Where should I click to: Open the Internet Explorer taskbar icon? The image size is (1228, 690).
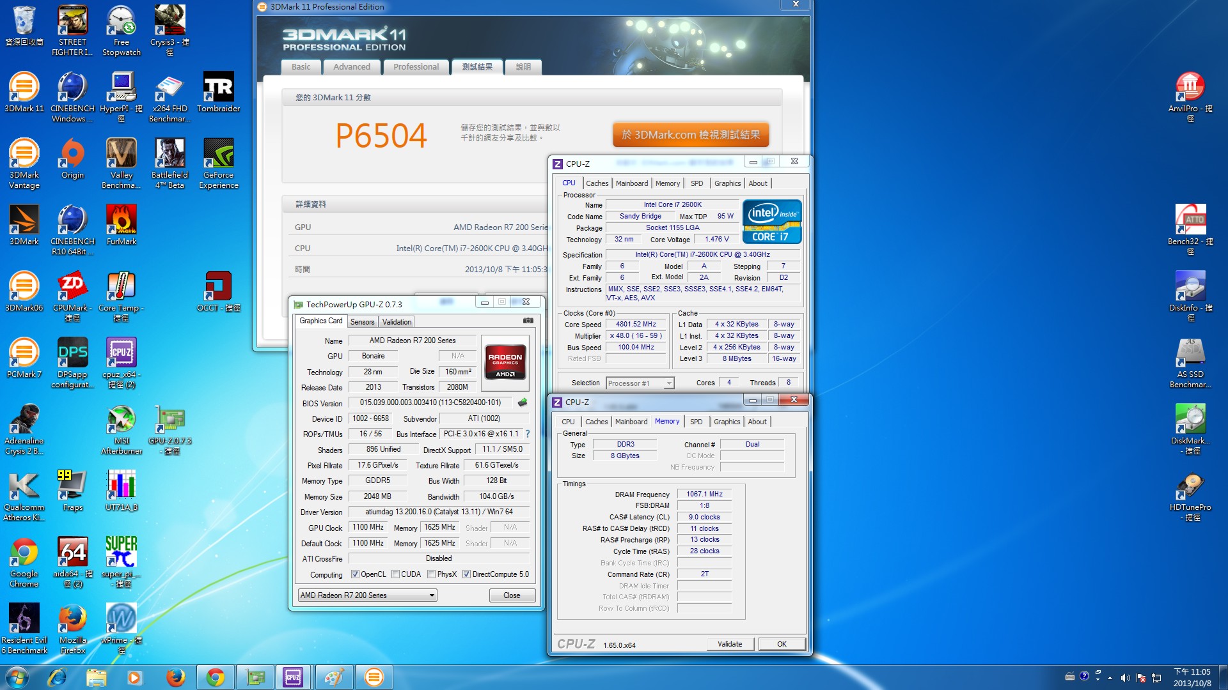(x=57, y=677)
